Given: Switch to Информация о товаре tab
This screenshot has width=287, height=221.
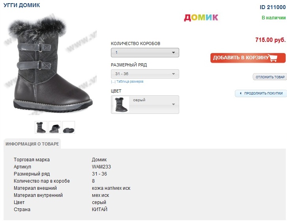Looking at the screenshot, I should click(32, 144).
